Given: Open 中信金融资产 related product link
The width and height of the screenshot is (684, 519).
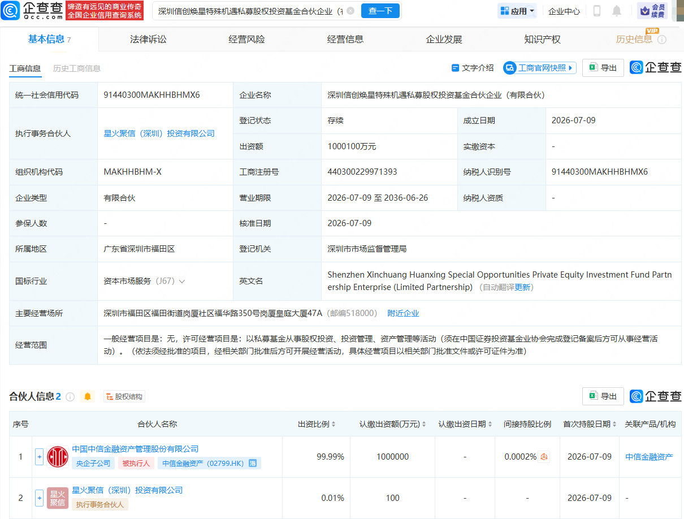Looking at the screenshot, I should (650, 457).
